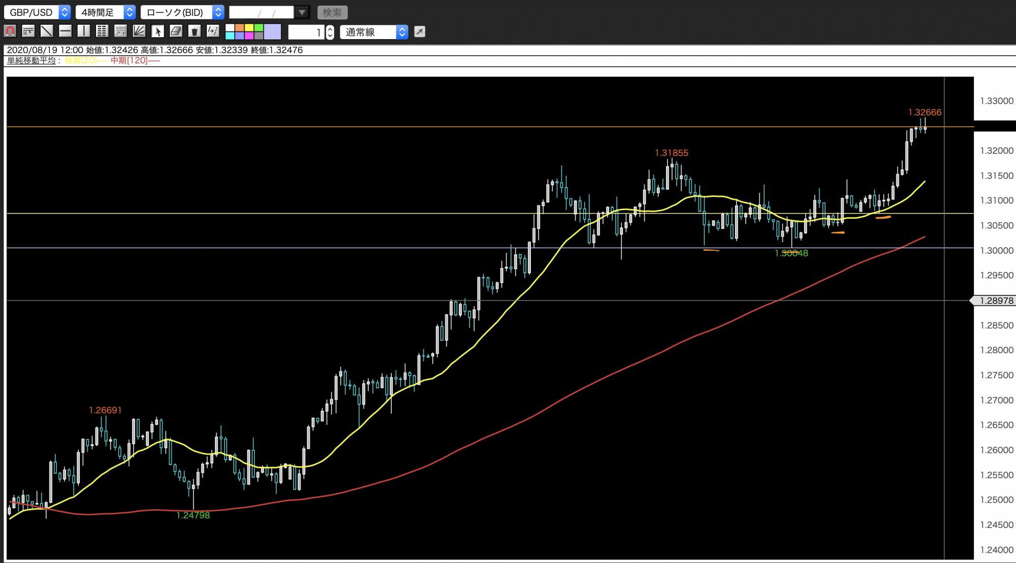Screen dimensions: 1016x563
Task: Click the 1.32666 high price label
Action: (x=925, y=112)
